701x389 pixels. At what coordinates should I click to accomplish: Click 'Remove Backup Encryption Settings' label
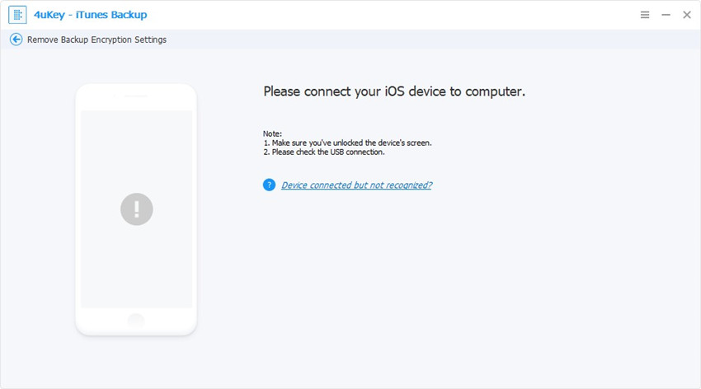96,40
